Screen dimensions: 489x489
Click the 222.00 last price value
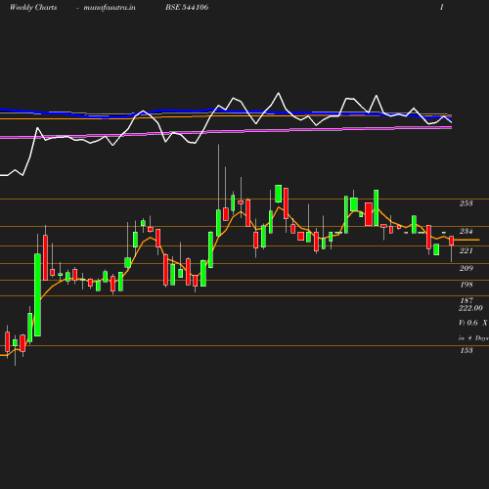(x=470, y=308)
